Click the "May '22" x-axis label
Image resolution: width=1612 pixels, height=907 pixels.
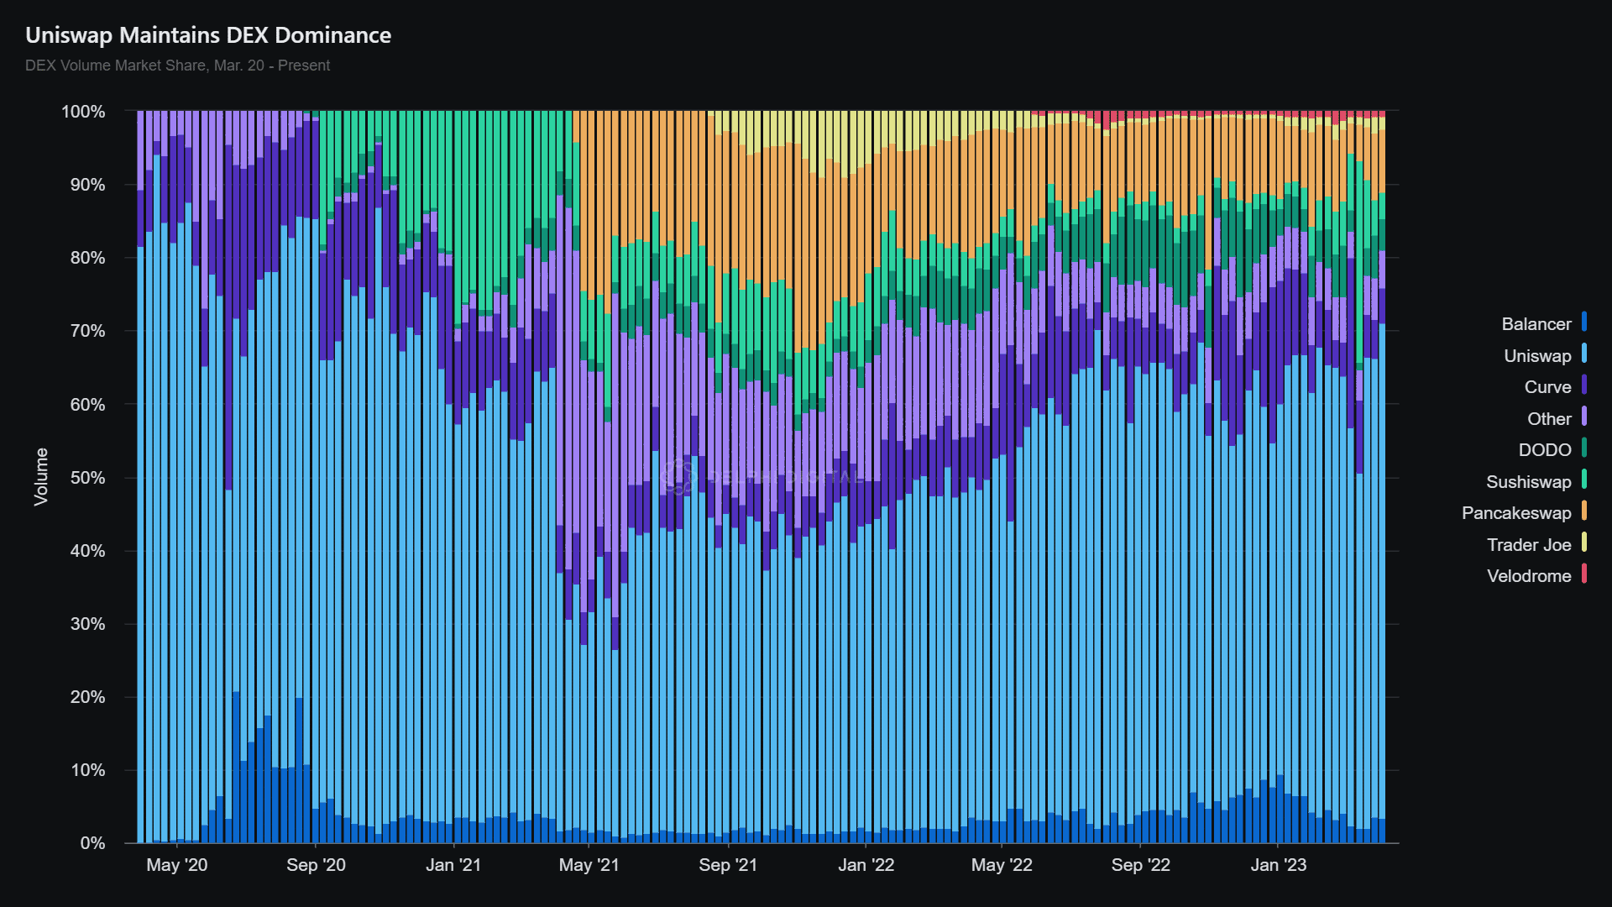[1002, 865]
